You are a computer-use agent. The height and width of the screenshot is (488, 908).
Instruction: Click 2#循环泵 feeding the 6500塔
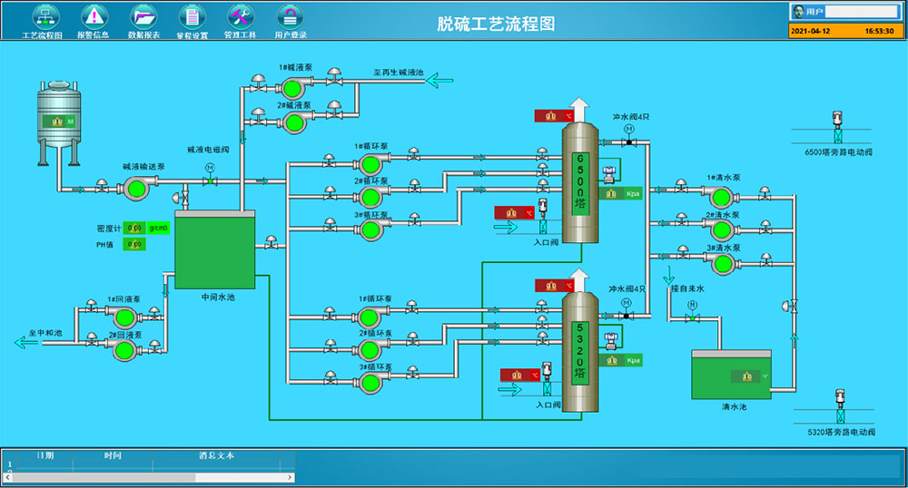pos(370,198)
